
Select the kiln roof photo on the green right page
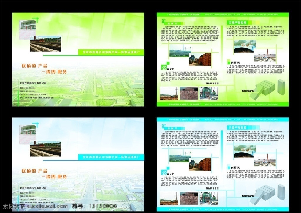245,46
